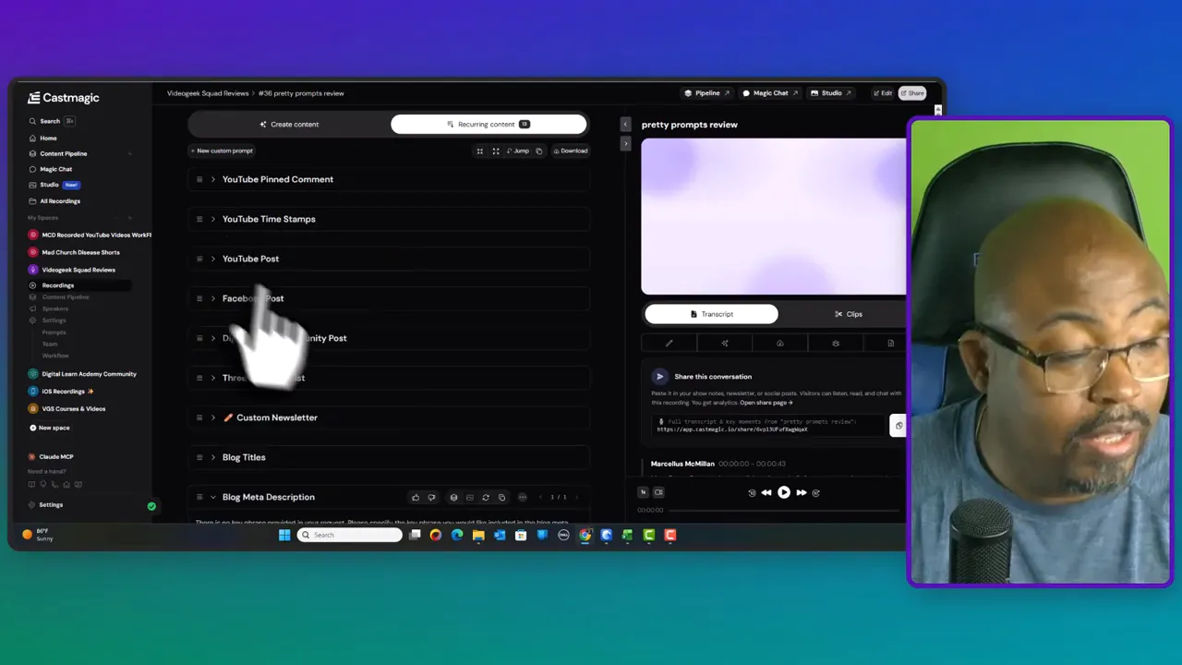
Task: Regenerate the Blog Meta Description output
Action: click(x=486, y=497)
